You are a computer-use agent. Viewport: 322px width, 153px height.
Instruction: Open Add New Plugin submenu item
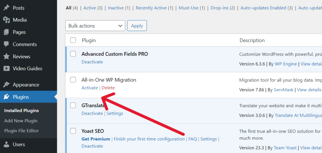pos(21,121)
